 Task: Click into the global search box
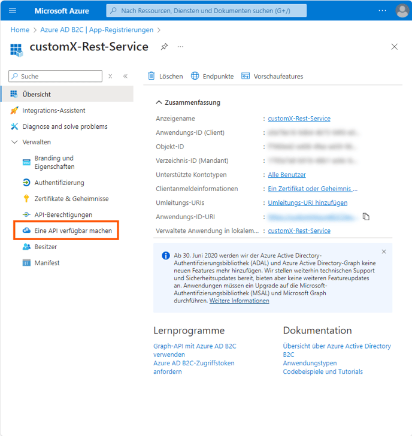(206, 11)
